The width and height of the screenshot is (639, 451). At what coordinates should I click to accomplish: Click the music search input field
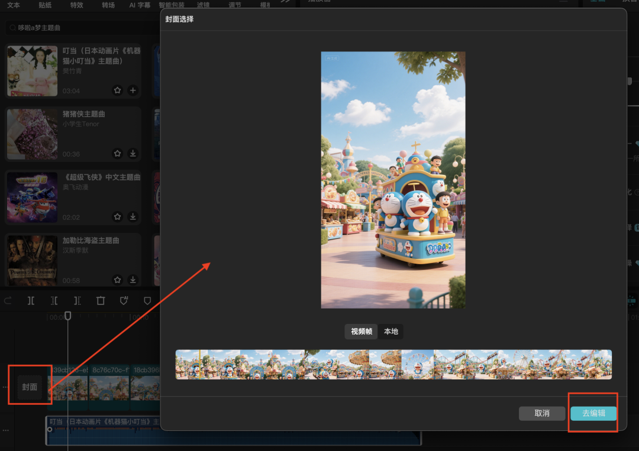click(x=77, y=28)
